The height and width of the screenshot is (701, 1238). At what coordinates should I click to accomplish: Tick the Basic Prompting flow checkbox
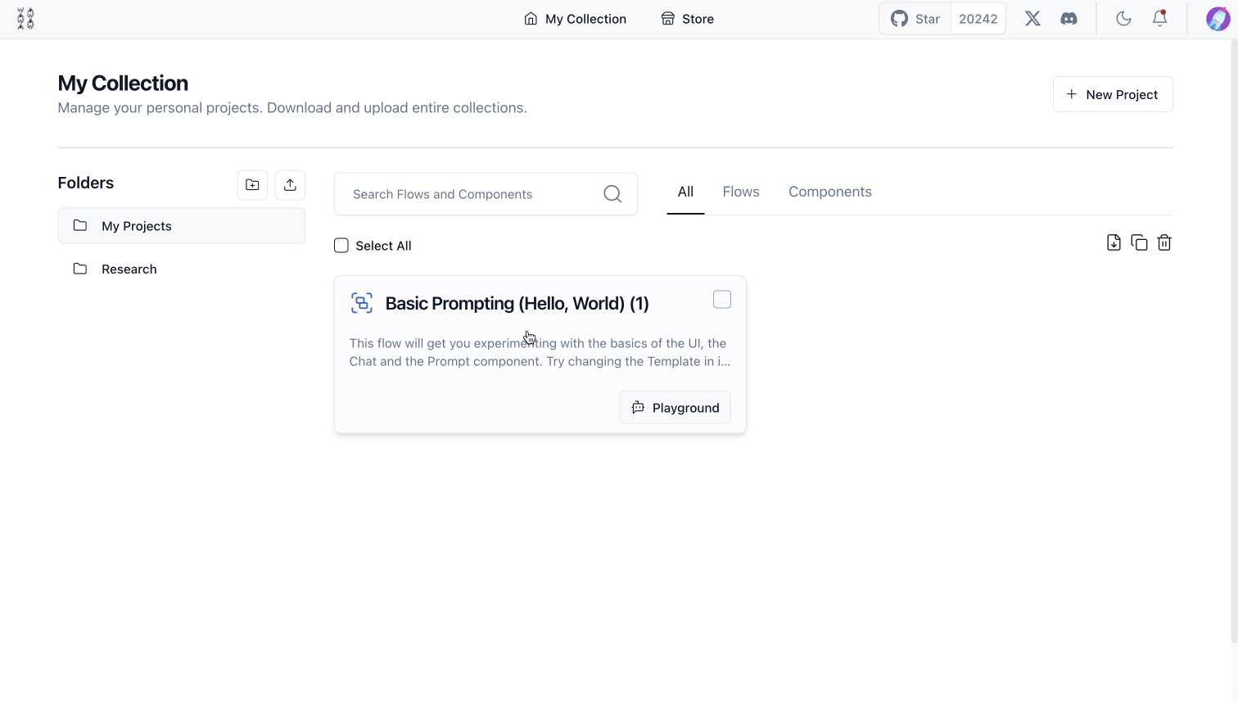722,300
